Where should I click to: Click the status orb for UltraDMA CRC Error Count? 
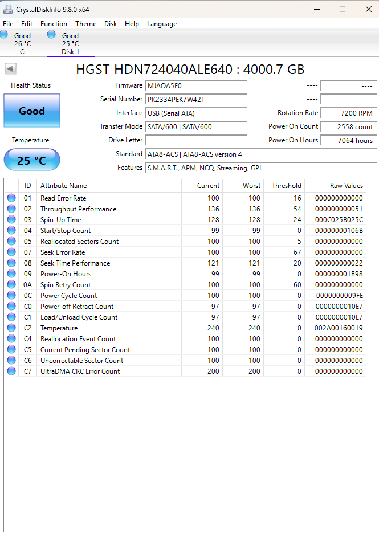(x=11, y=371)
